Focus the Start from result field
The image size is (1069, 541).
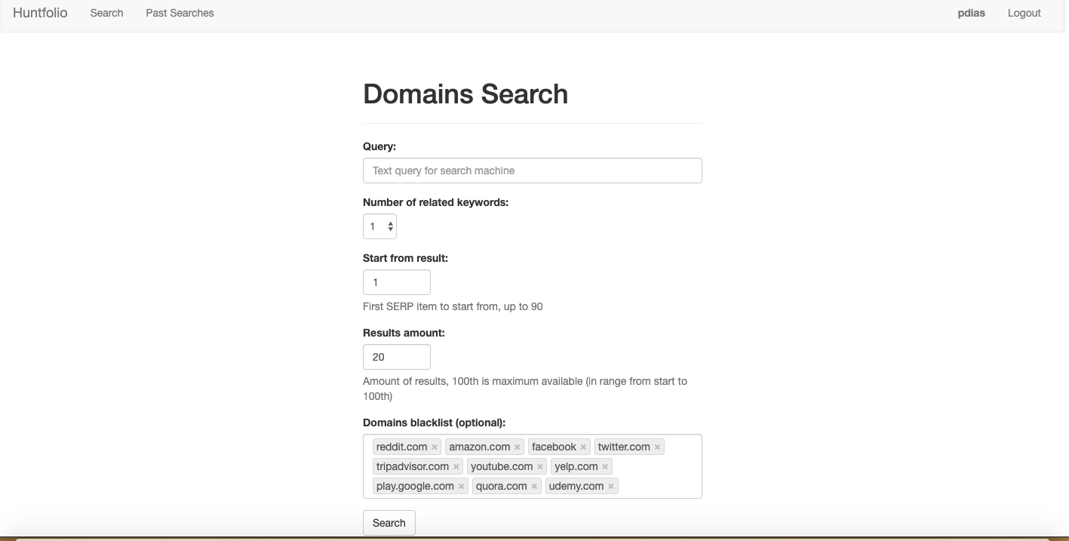tap(397, 282)
